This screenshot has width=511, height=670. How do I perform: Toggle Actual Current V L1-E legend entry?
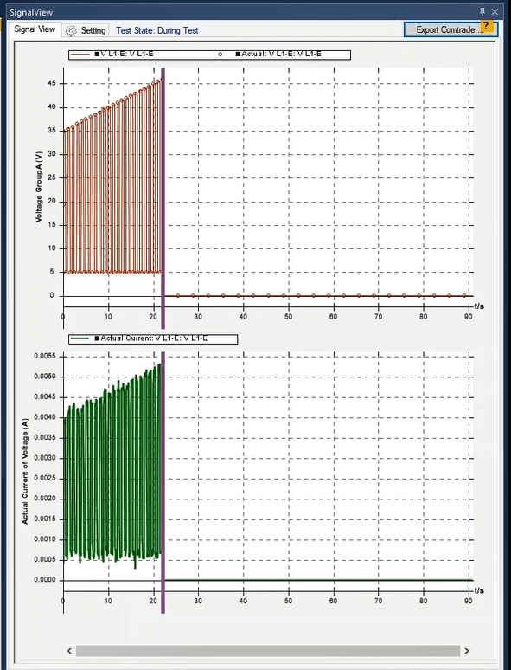[151, 338]
